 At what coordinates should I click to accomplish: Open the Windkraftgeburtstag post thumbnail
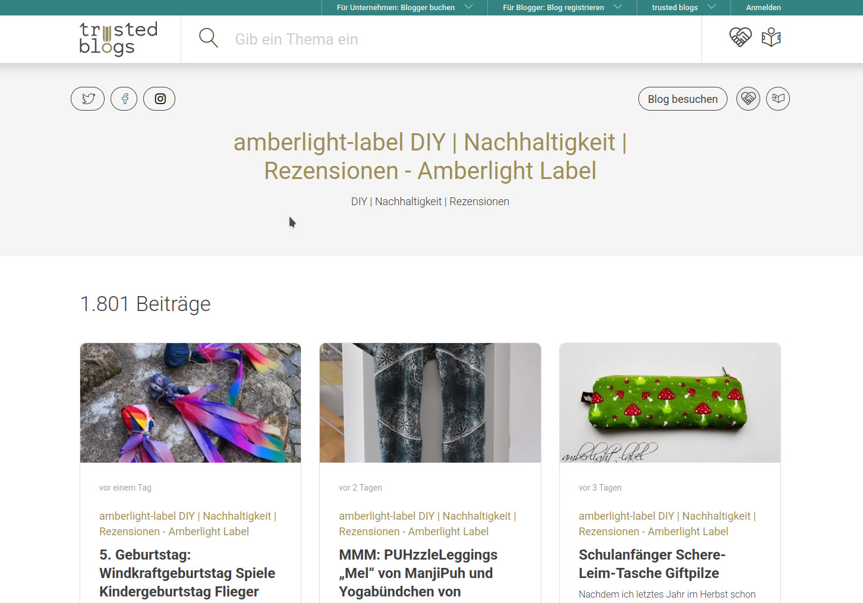coord(190,403)
